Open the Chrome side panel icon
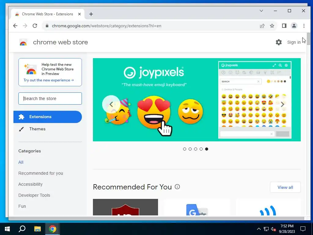313x235 pixels. (284, 26)
